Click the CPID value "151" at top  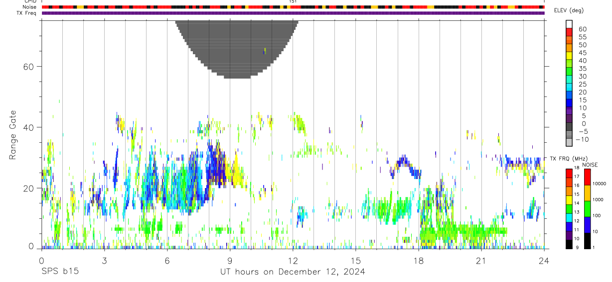tap(293, 1)
